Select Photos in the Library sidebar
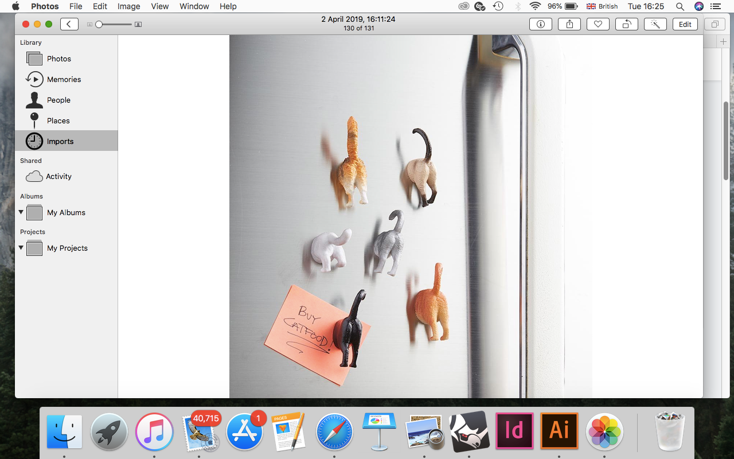734x459 pixels. (58, 59)
